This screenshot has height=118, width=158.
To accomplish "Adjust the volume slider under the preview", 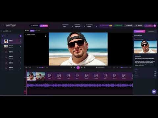I will (41, 68).
